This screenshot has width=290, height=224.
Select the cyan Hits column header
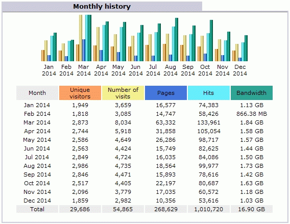click(209, 93)
